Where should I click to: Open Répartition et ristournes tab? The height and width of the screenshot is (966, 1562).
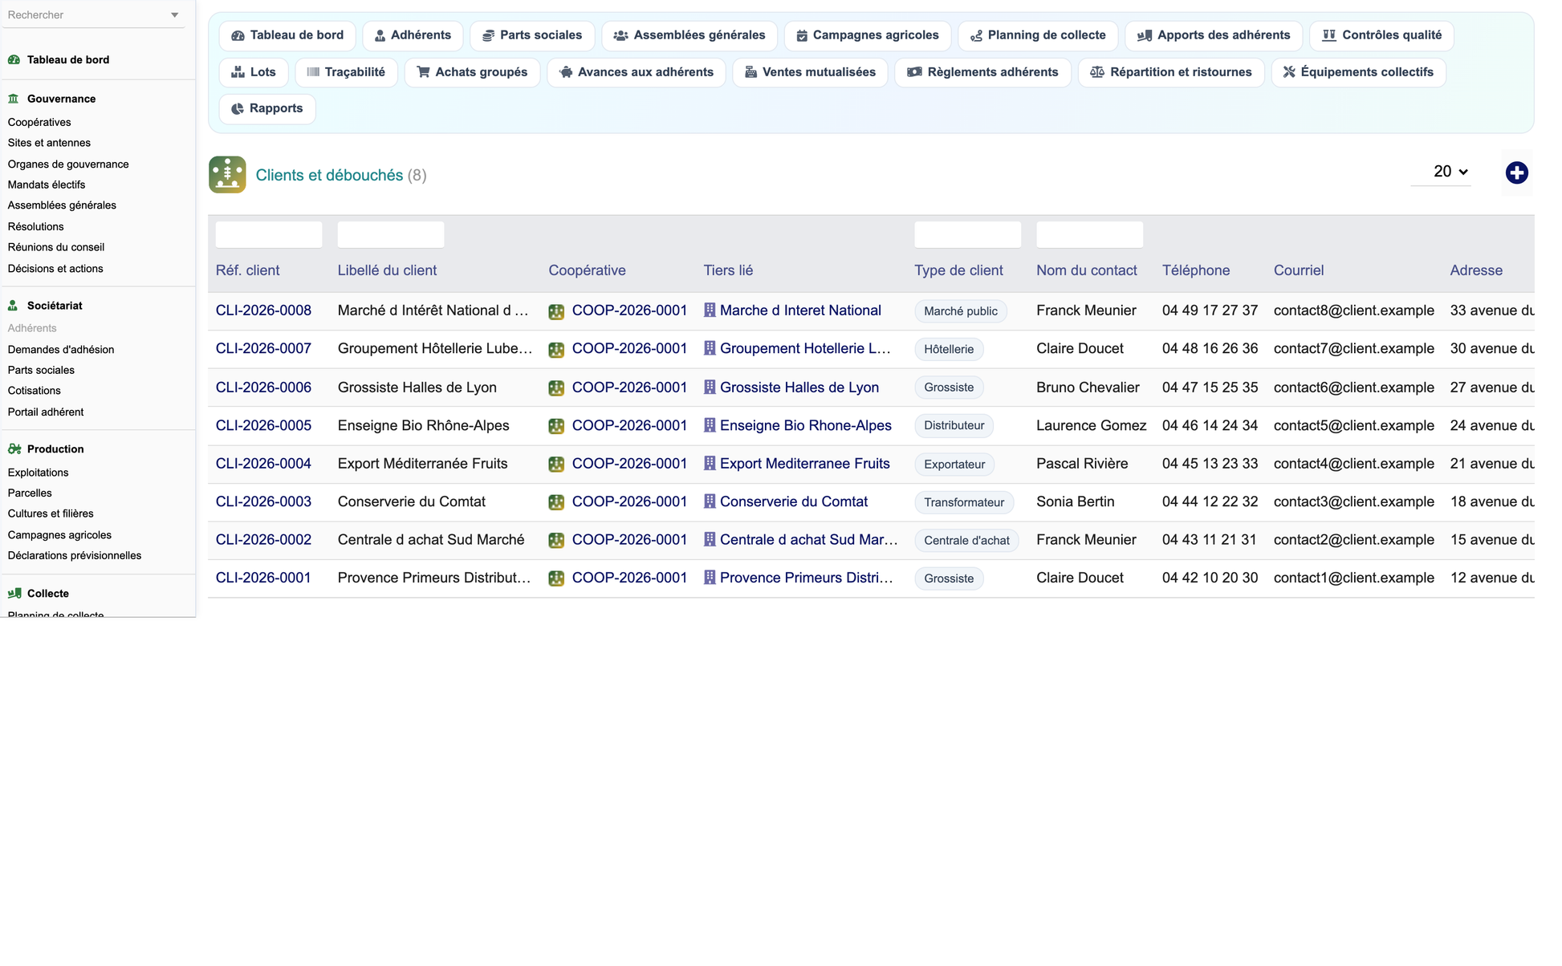1171,72
